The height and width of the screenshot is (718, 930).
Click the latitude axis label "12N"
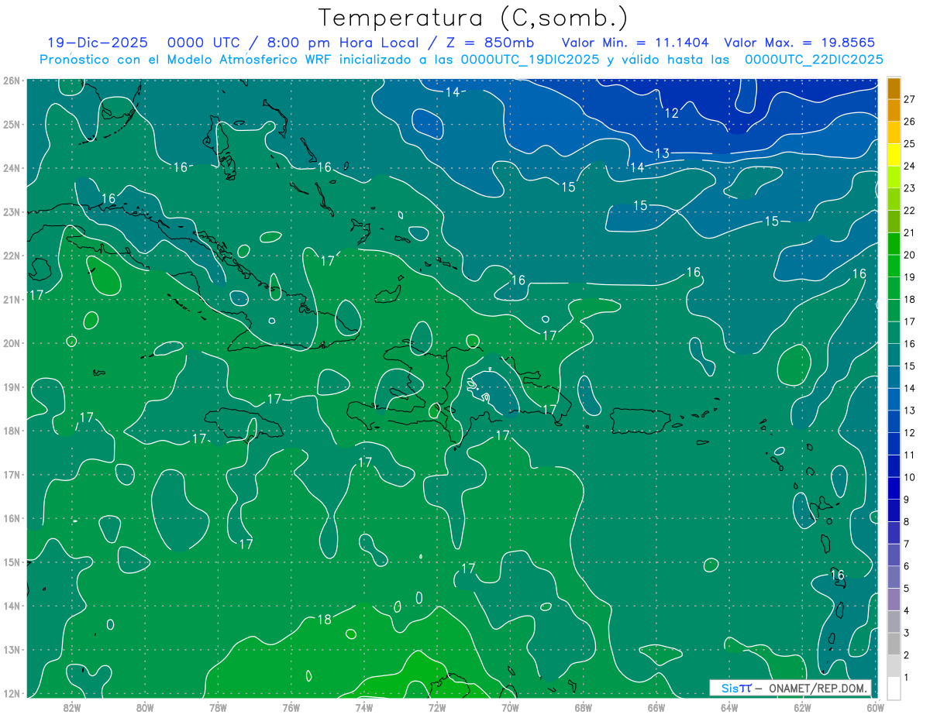(11, 694)
